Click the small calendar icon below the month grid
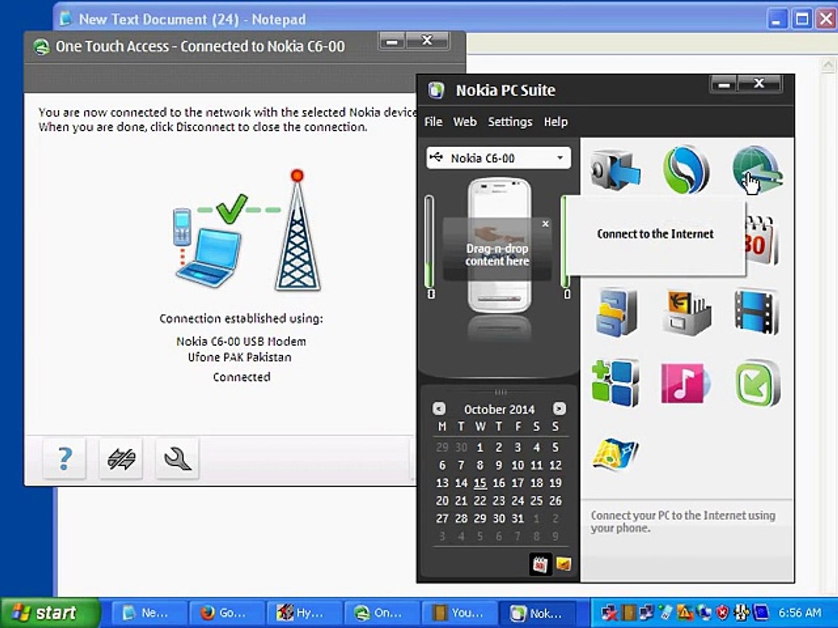This screenshot has width=838, height=628. [540, 564]
